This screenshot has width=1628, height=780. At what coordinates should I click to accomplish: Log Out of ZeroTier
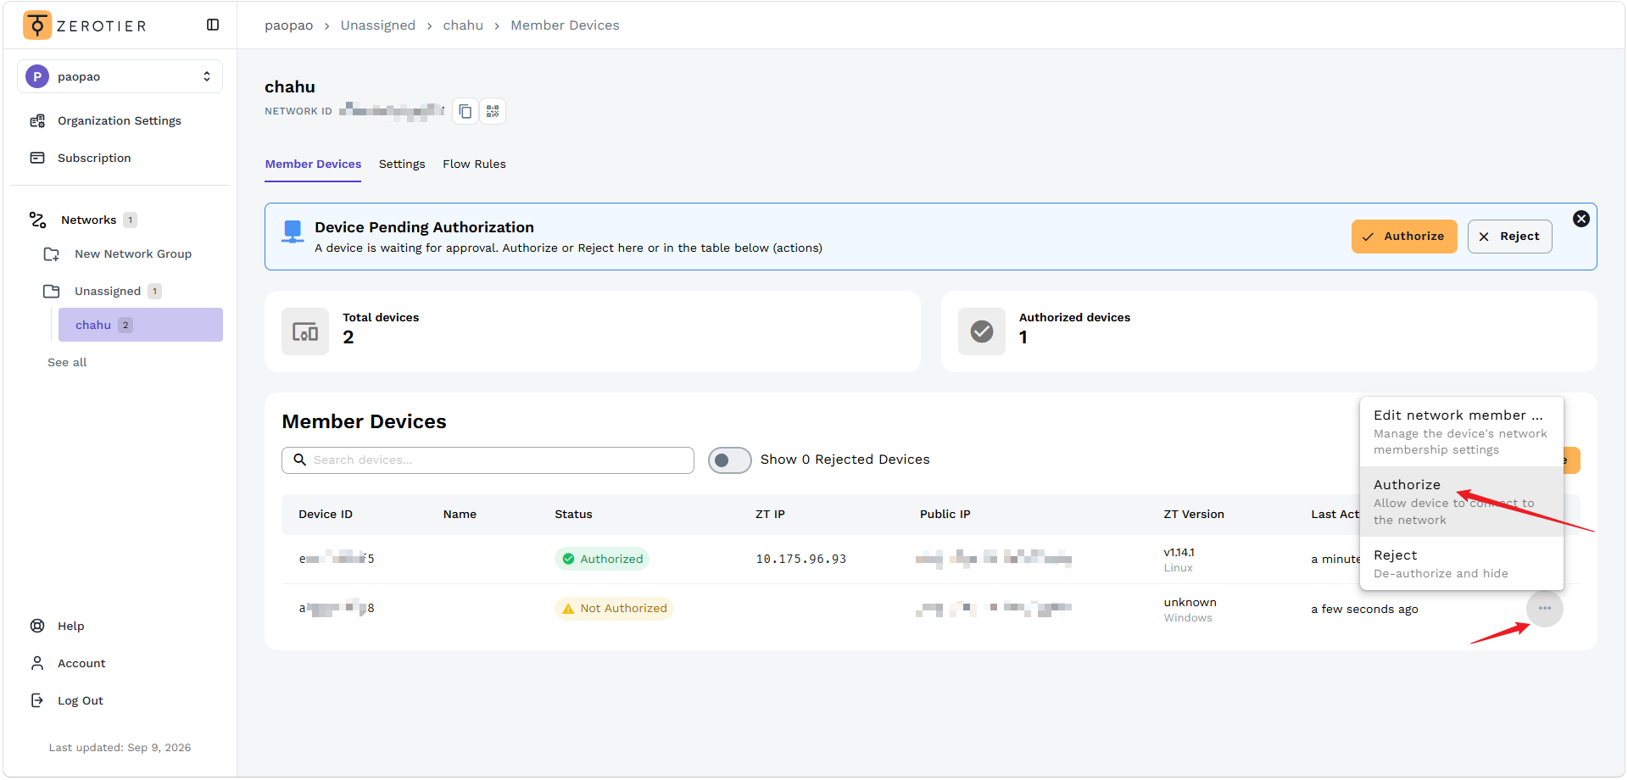[81, 700]
